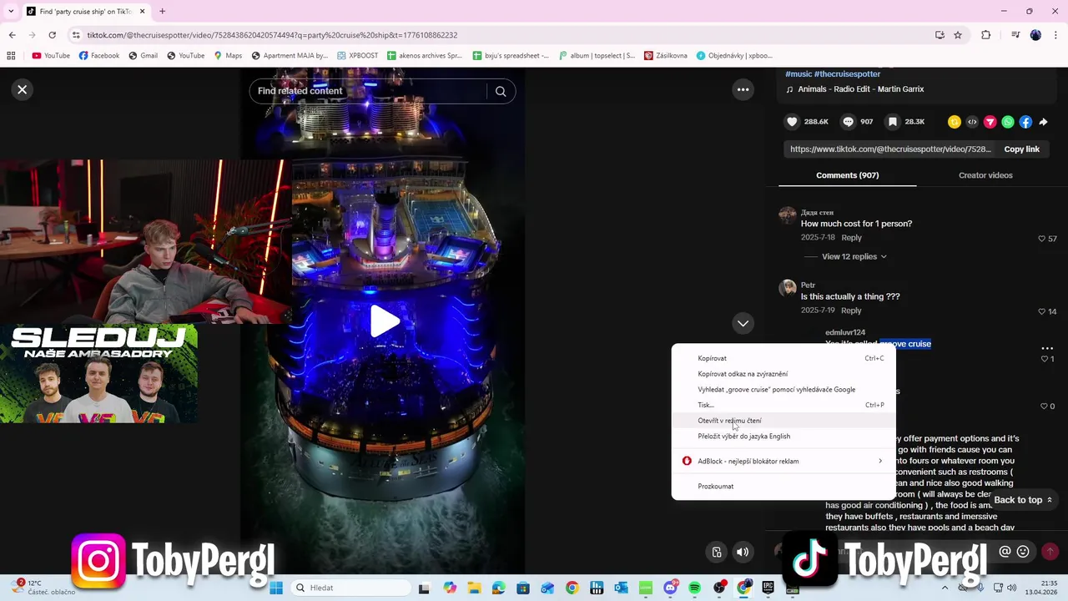Close the TikTok browser tab

click(x=143, y=12)
